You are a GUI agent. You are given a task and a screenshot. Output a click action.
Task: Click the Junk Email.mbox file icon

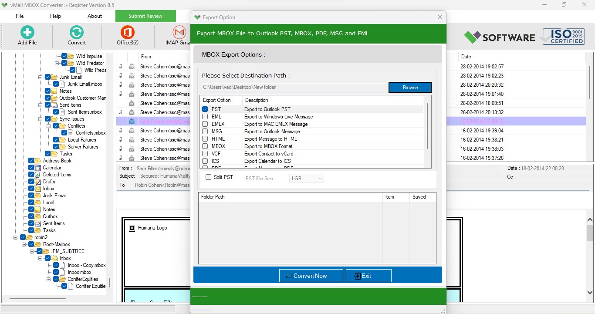pos(63,84)
